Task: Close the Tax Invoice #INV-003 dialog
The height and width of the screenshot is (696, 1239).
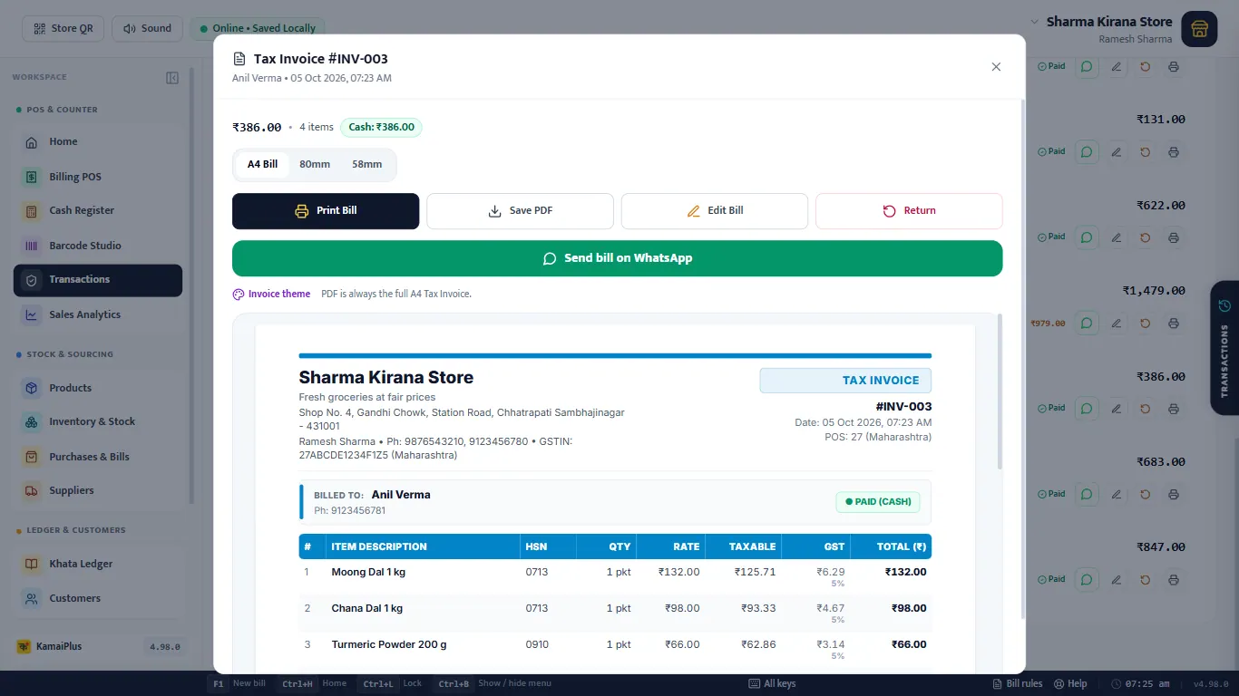Action: [x=996, y=67]
